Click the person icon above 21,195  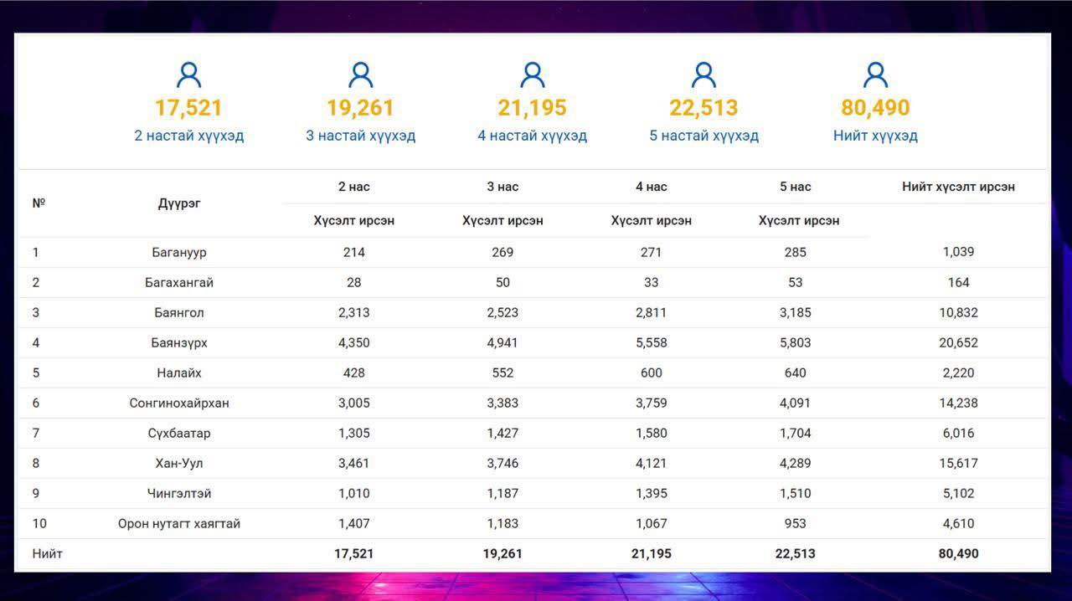pos(533,75)
